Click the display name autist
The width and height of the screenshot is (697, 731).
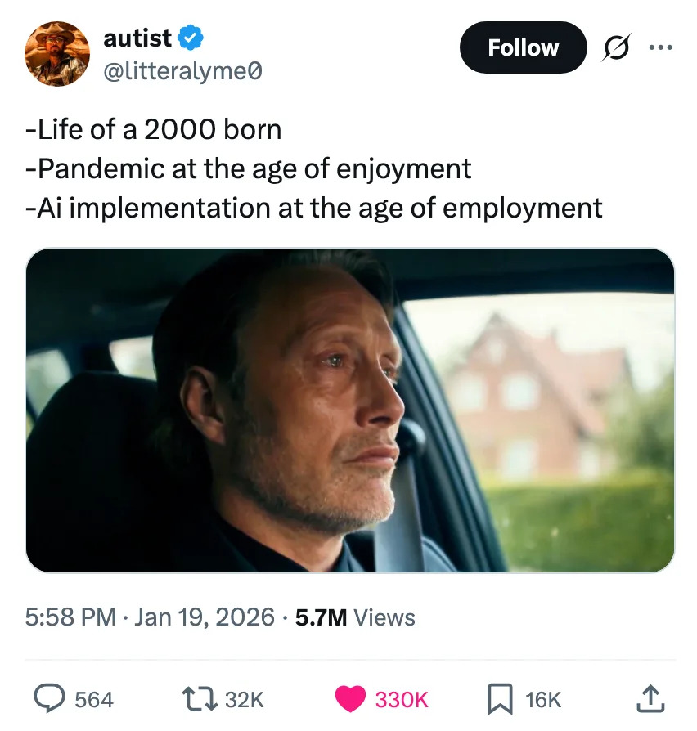(x=137, y=38)
